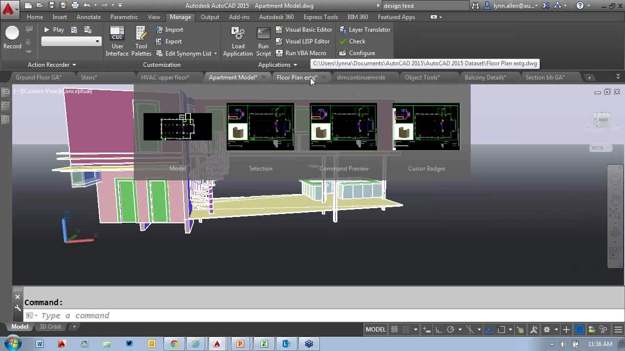Open the Balcony Details drawing tab

(x=485, y=77)
